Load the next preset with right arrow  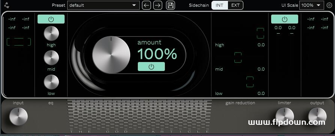click(158, 5)
